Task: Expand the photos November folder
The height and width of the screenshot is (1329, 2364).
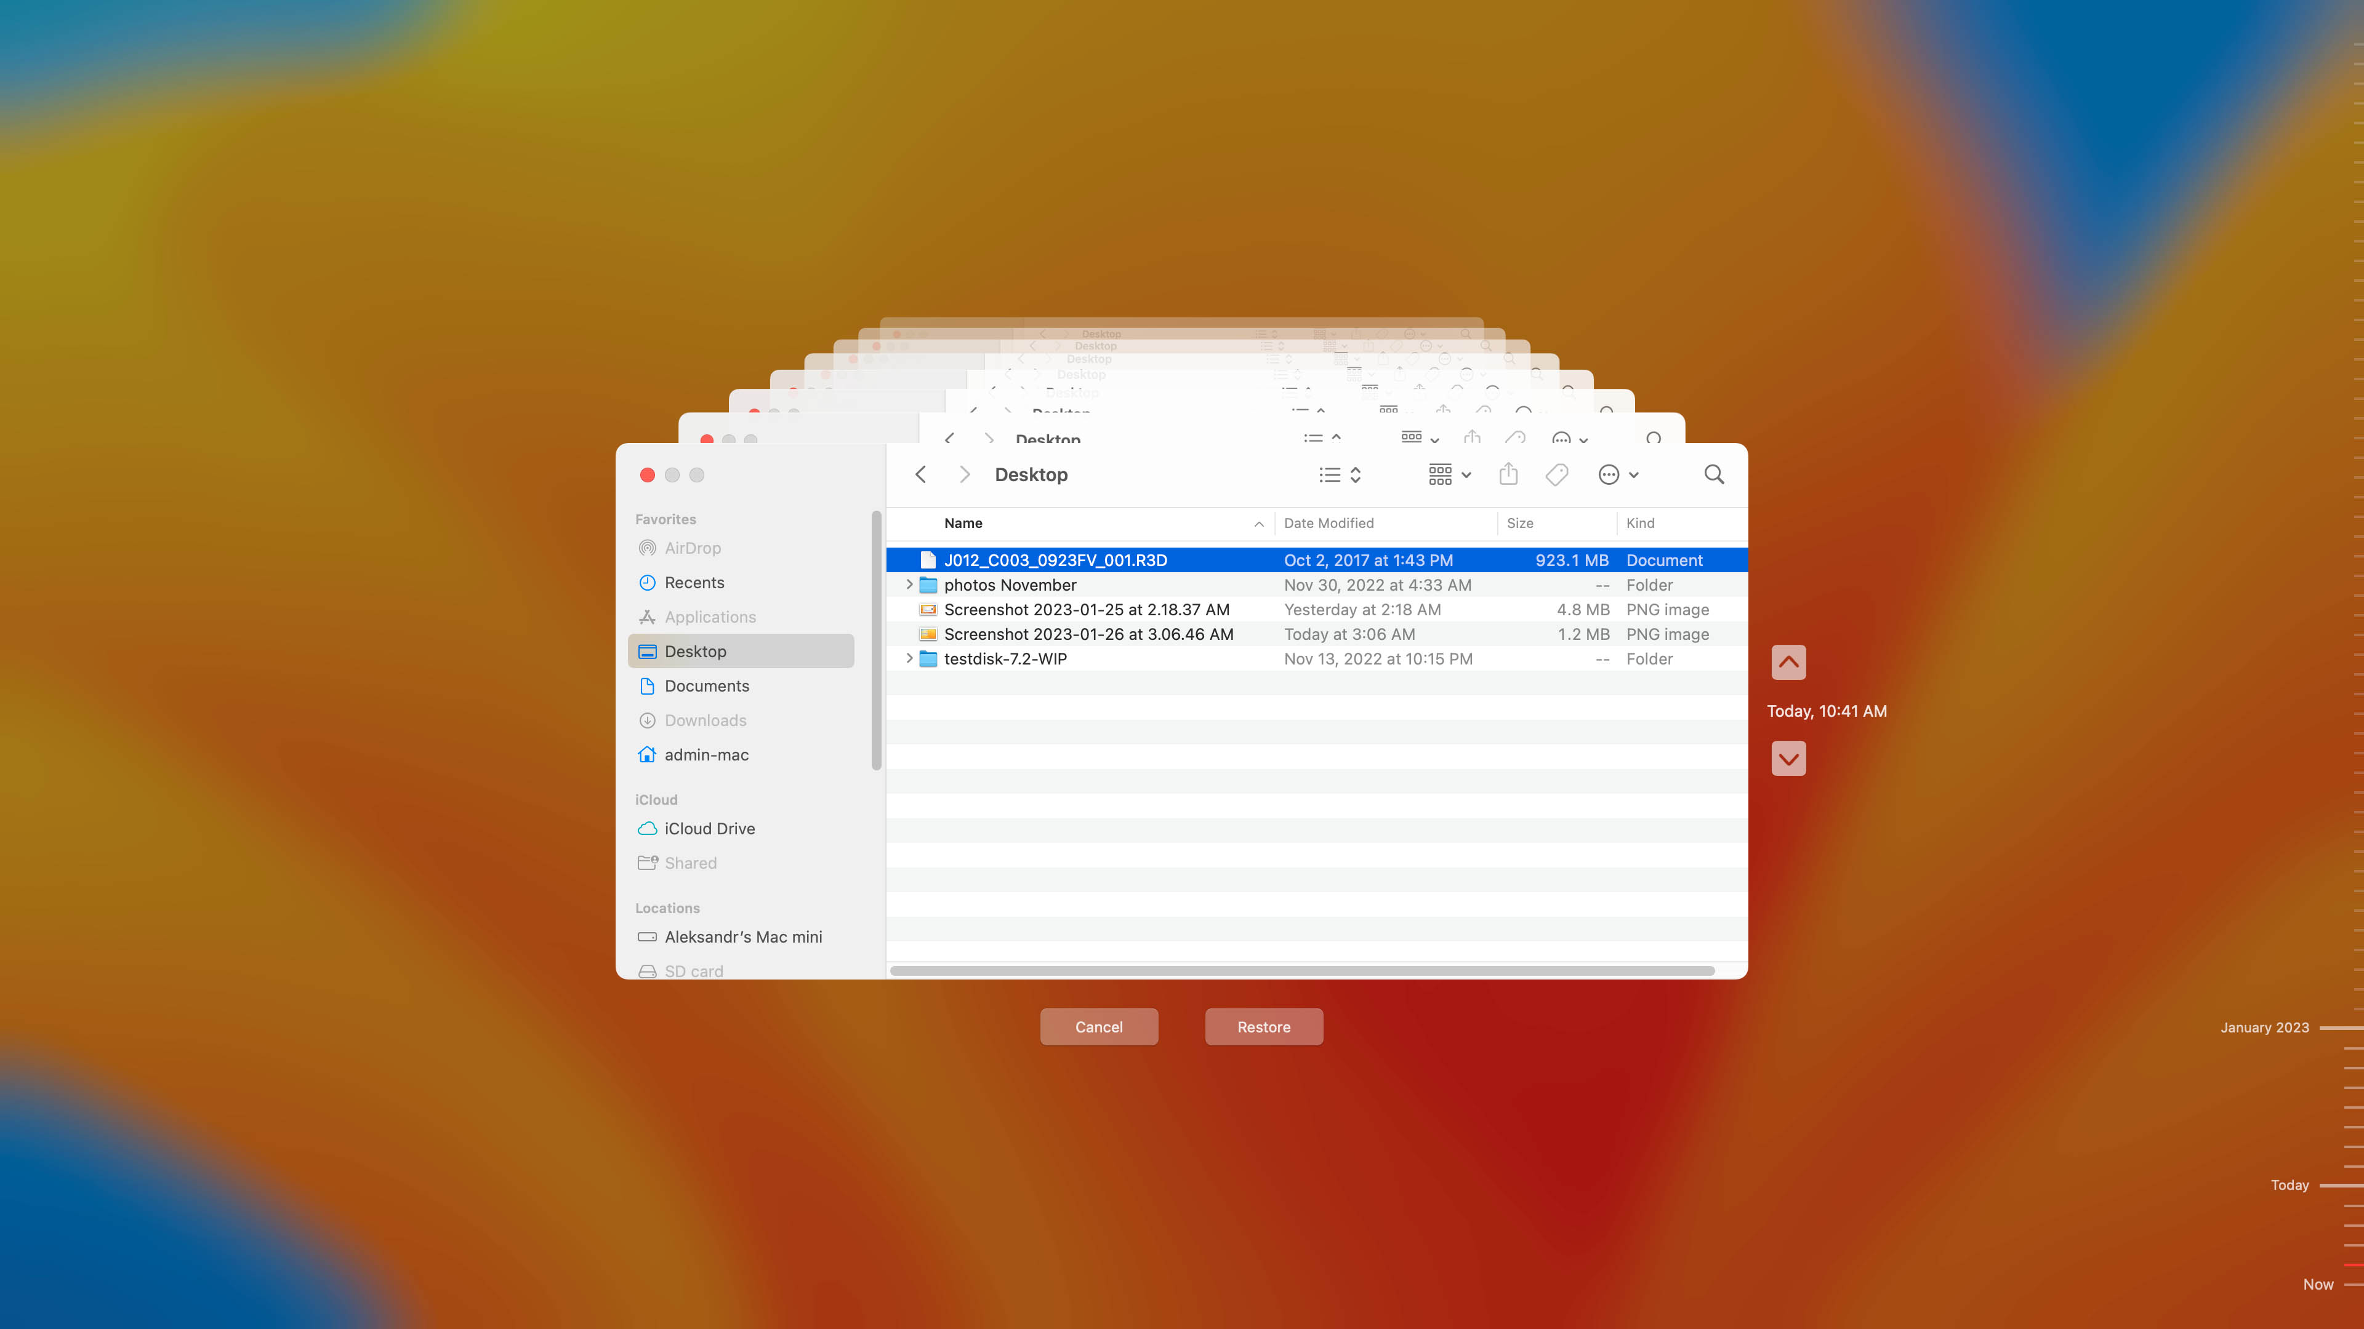Action: [909, 584]
